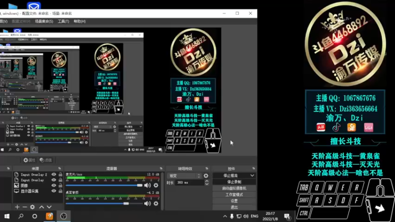
Task: Open transition properties gear beside 渐变
Action: pyautogui.click(x=206, y=176)
